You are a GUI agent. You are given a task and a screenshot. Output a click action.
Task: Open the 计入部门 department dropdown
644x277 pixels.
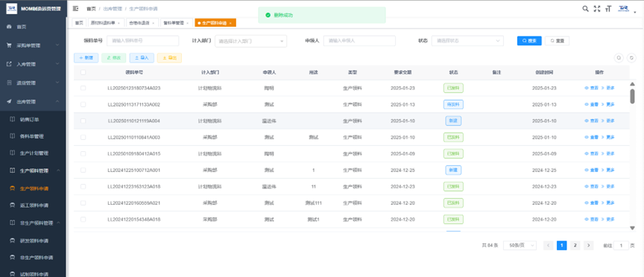pos(250,41)
